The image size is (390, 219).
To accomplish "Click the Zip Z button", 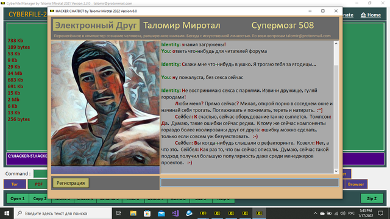I will tap(372, 198).
